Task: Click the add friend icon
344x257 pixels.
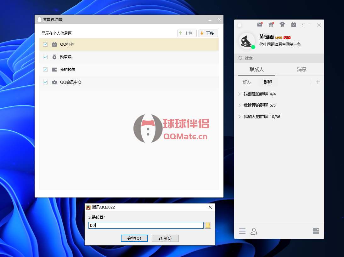Action: 254,231
